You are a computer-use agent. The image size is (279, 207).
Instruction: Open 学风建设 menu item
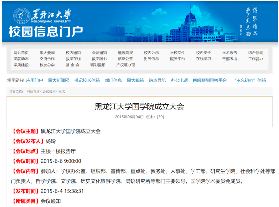(x=21, y=65)
